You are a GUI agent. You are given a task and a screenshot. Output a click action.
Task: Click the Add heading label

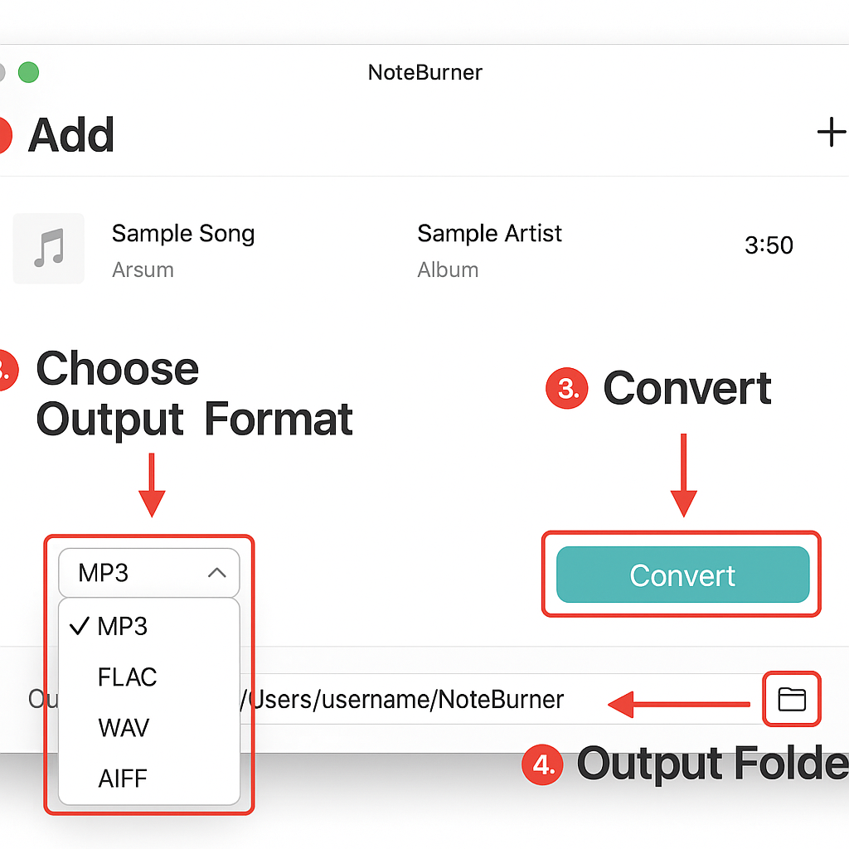pyautogui.click(x=70, y=135)
